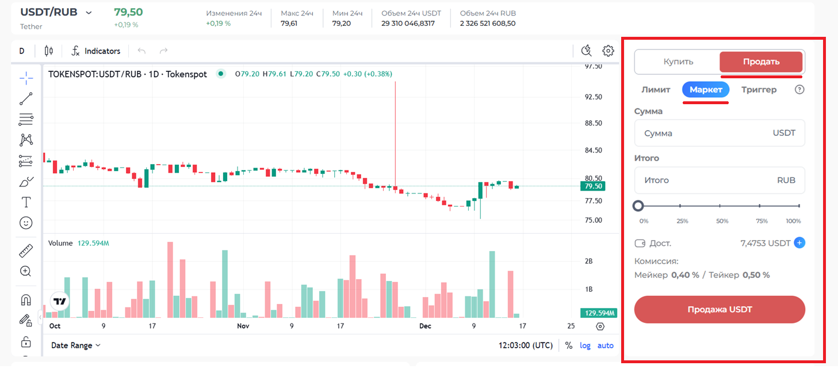Toggle auto scale on chart
838x373 pixels.
click(x=605, y=345)
